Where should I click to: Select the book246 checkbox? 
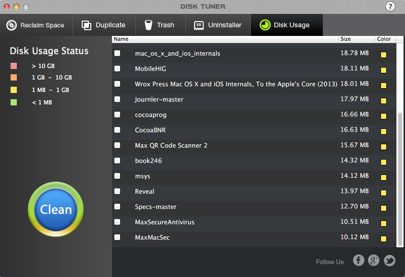[117, 161]
